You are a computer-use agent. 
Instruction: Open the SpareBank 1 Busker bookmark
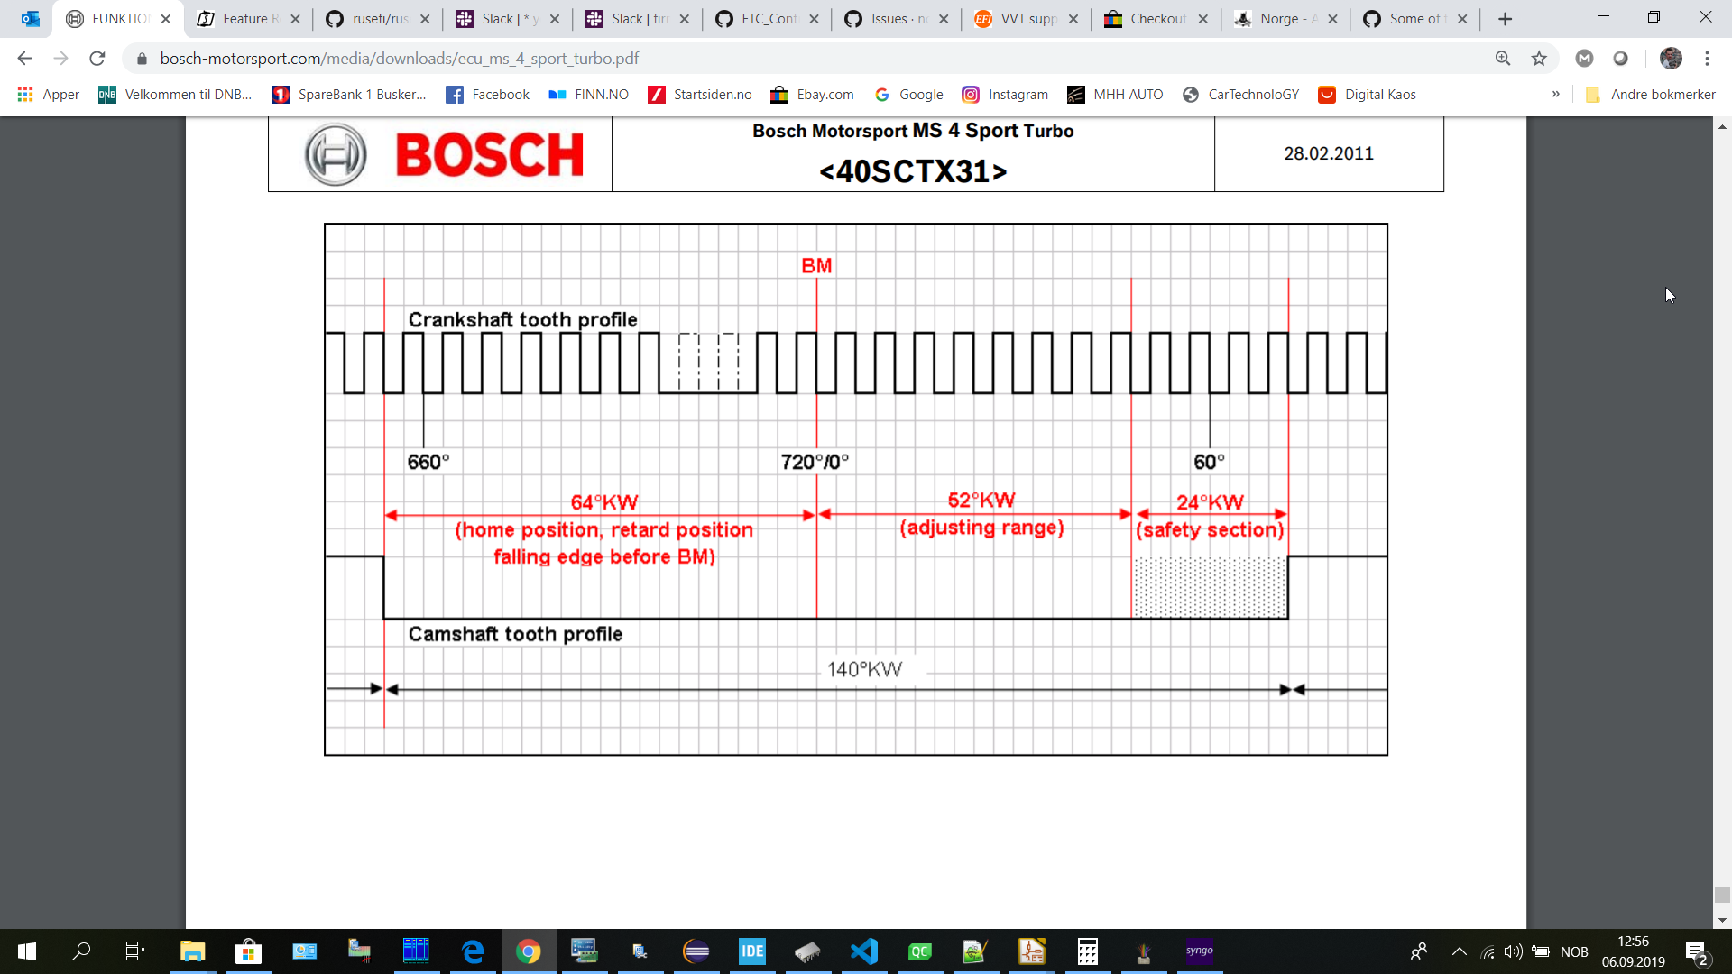coord(349,95)
